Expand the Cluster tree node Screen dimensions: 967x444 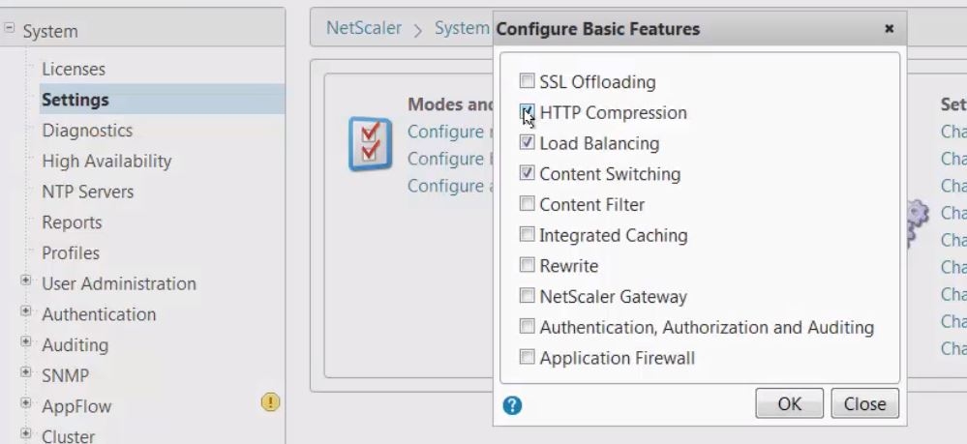pos(25,433)
